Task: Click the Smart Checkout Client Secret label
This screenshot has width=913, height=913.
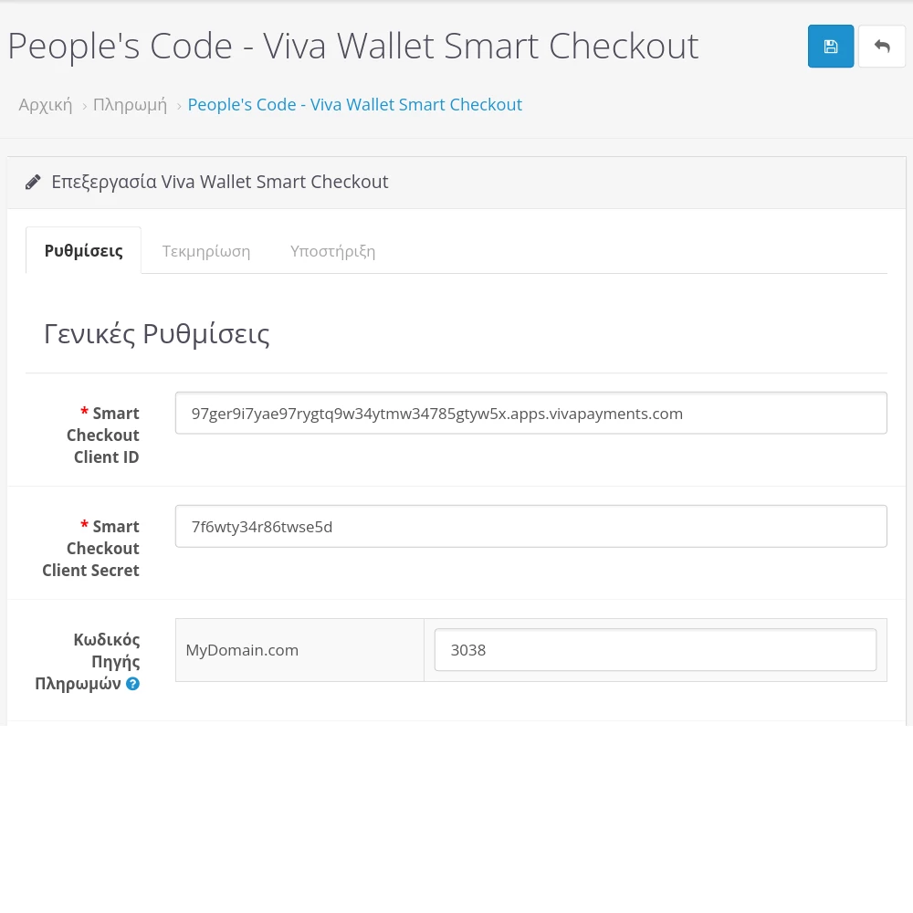Action: click(x=91, y=549)
